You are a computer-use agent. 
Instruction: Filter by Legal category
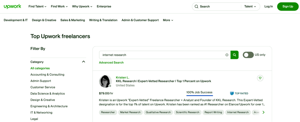coord(34,119)
